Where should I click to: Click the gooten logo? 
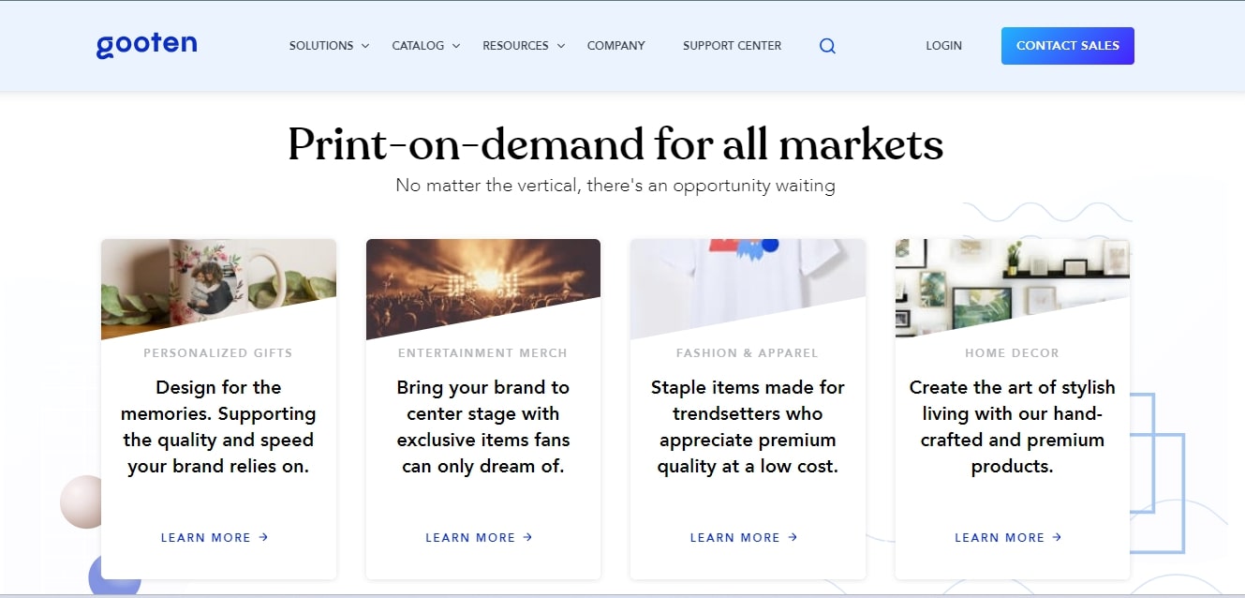(x=146, y=45)
